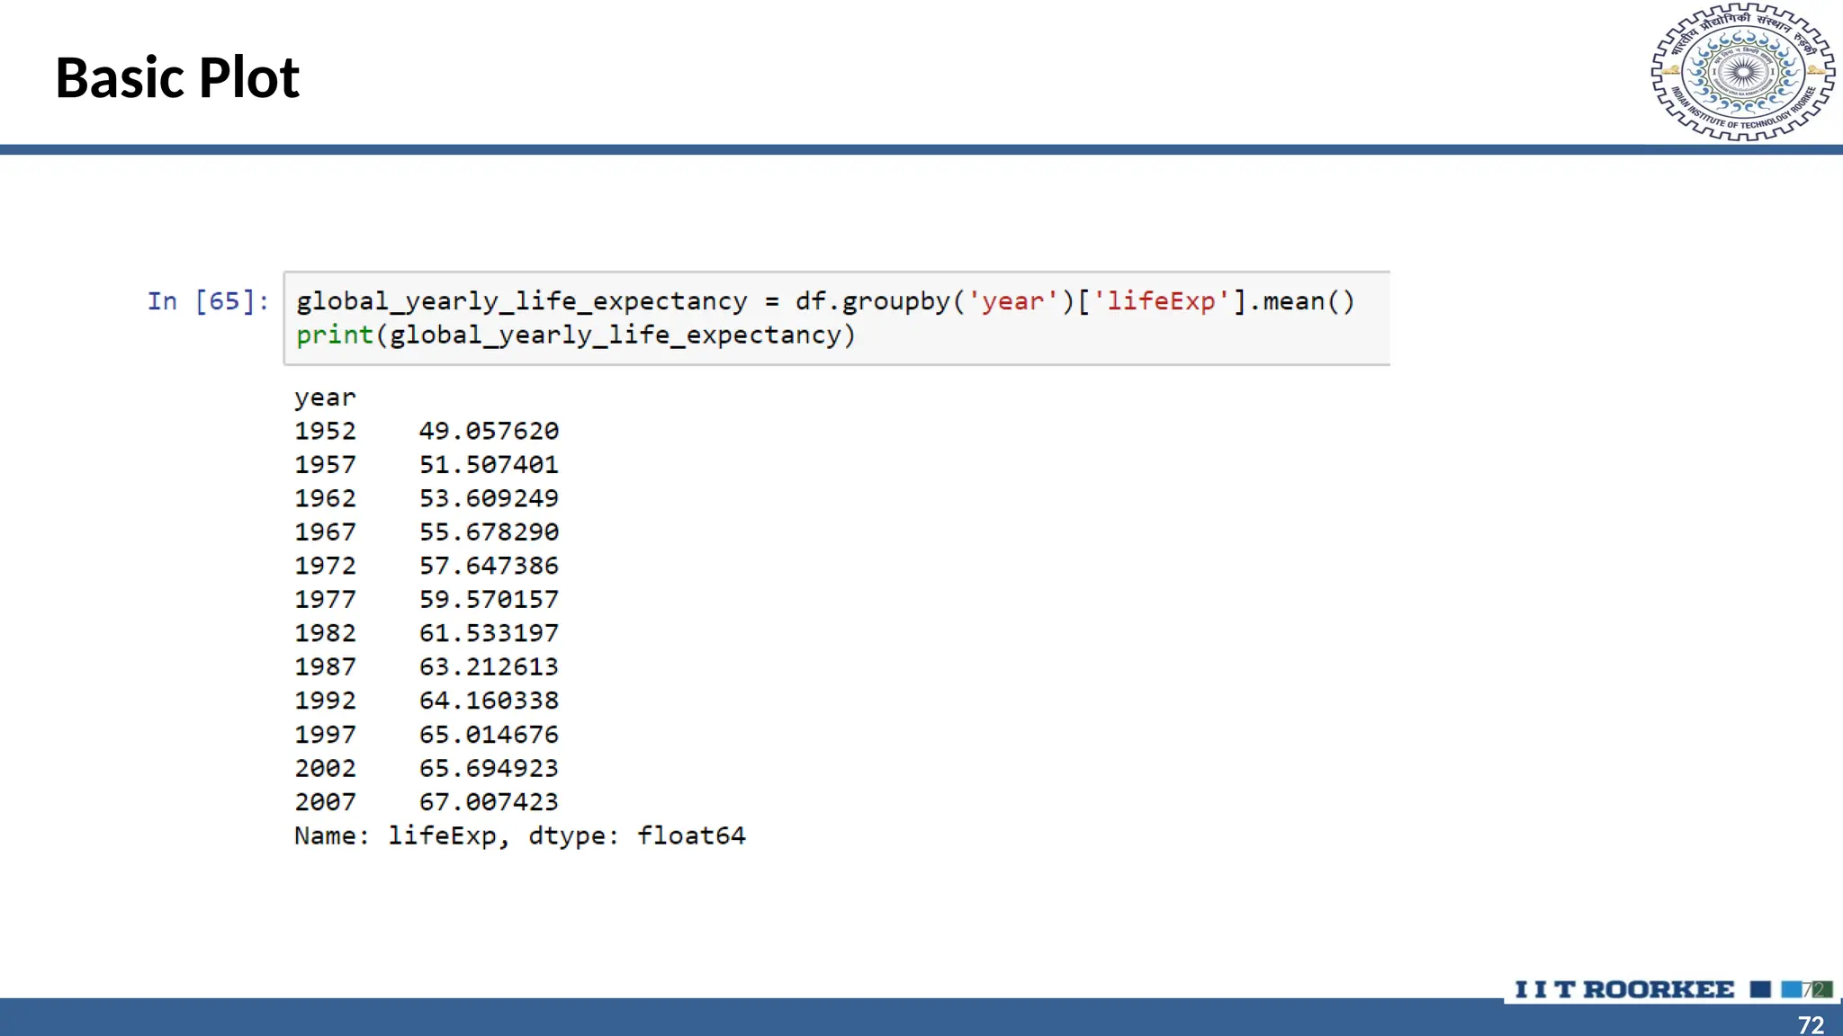Viewport: 1843px width, 1036px height.
Task: Click the IIT ROORKEE footer text
Action: tap(1624, 989)
